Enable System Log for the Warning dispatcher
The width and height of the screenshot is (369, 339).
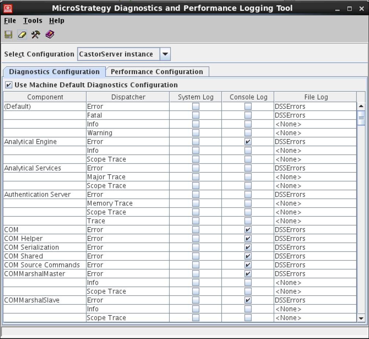[196, 133]
